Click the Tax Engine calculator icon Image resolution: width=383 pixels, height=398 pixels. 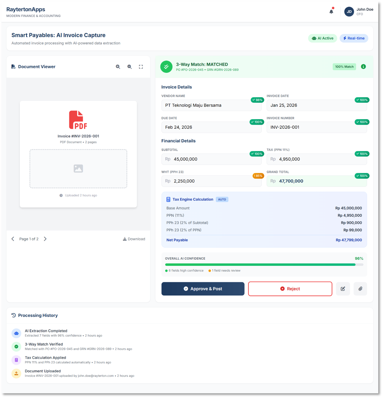coord(168,199)
